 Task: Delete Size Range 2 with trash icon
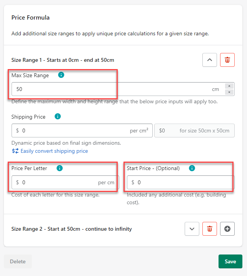[210, 229]
